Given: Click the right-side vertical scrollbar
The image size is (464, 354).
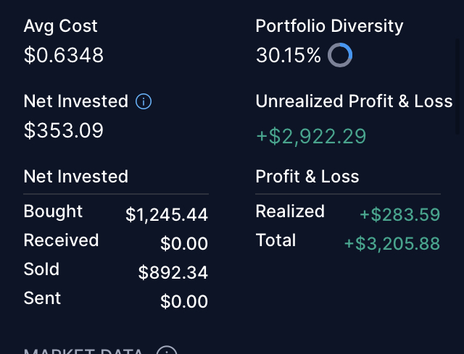Looking at the screenshot, I should pyautogui.click(x=457, y=85).
